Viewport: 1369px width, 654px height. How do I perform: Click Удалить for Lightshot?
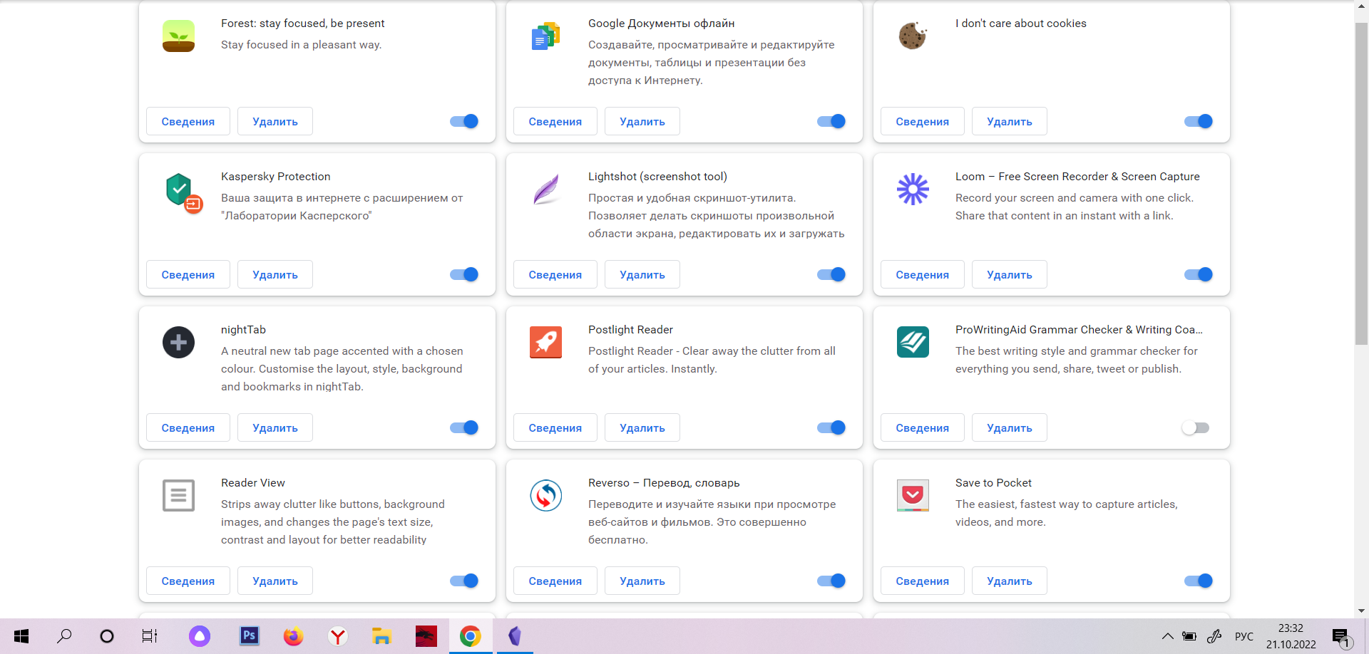click(x=642, y=274)
